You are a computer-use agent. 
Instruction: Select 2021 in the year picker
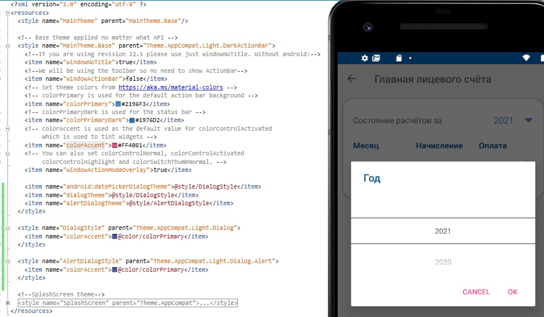coord(443,232)
